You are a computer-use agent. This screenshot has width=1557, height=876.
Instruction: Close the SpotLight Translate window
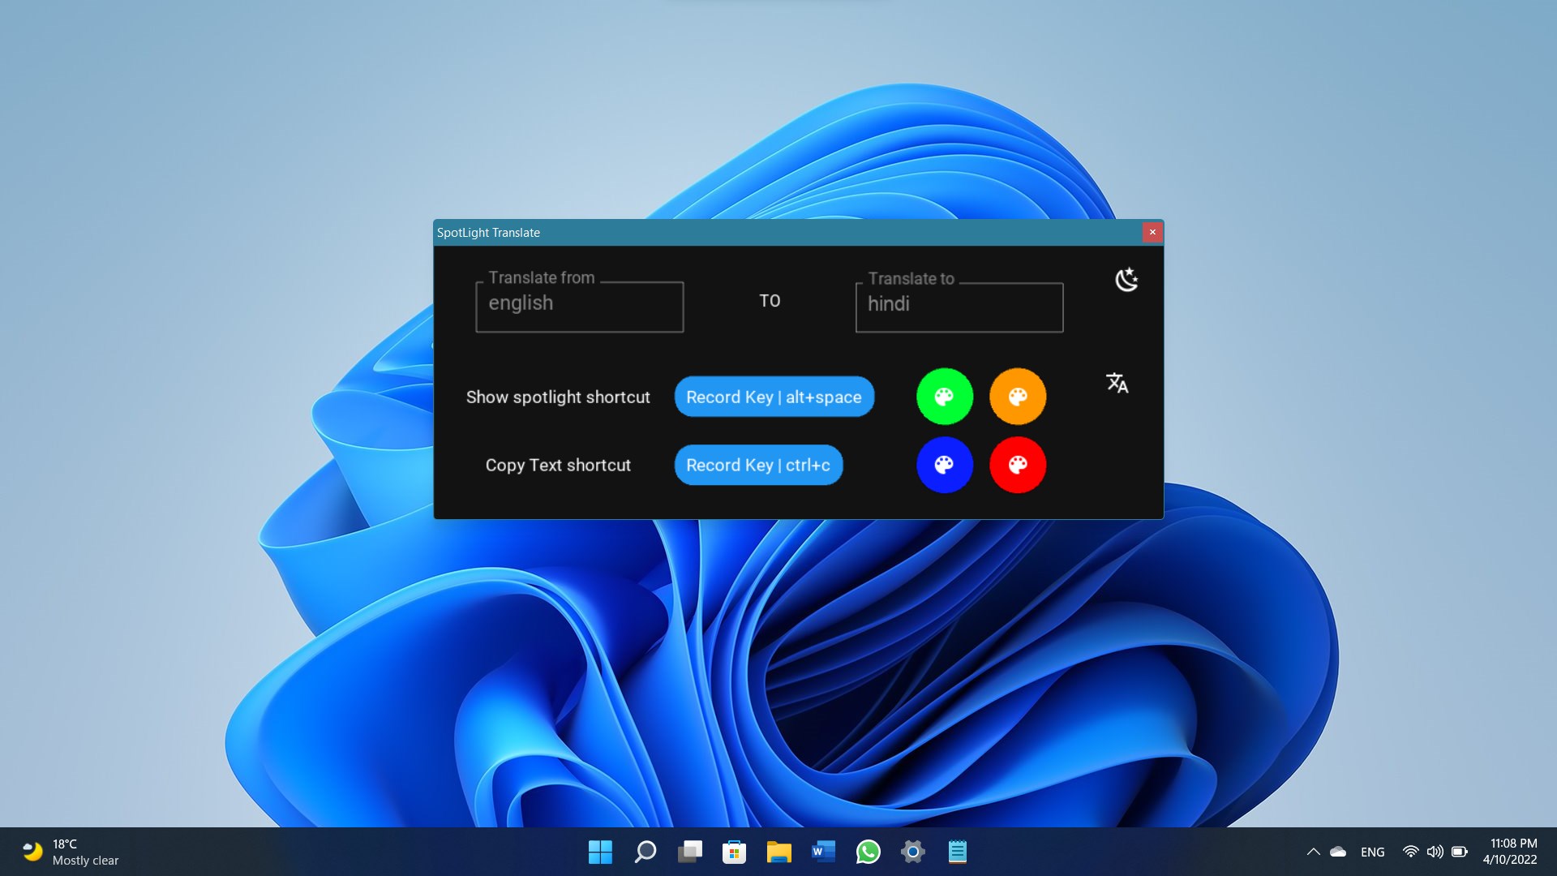[1152, 232]
